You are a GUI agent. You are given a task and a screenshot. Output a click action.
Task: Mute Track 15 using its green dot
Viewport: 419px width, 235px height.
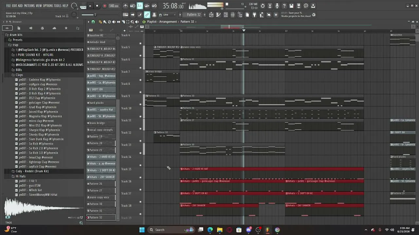point(140,177)
